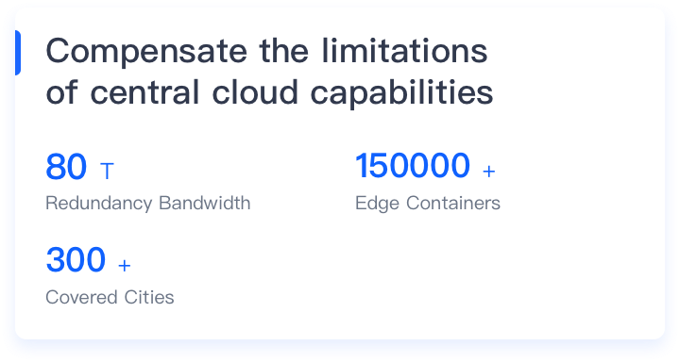Select the 300 cities figure
The height and width of the screenshot is (362, 680).
[76, 260]
